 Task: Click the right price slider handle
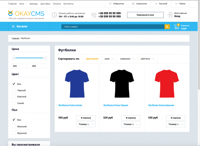(x=45, y=58)
